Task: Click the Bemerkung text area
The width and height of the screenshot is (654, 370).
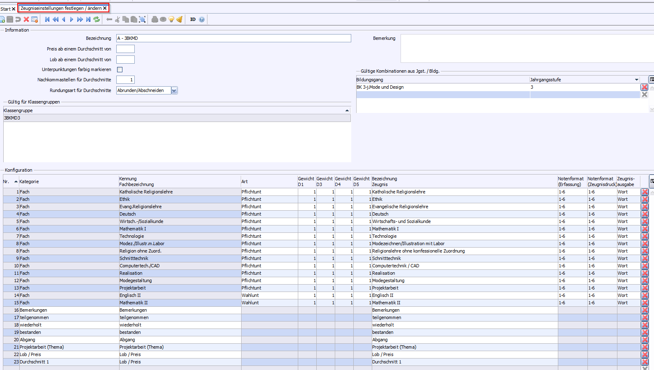Action: [x=526, y=48]
